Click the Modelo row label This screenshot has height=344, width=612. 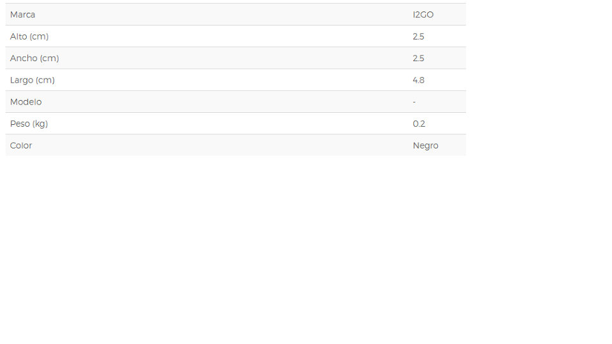click(x=25, y=102)
